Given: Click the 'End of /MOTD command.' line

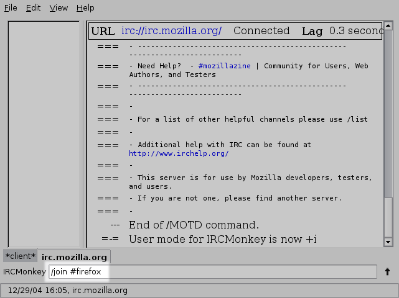Looking at the screenshot, I should coord(194,225).
